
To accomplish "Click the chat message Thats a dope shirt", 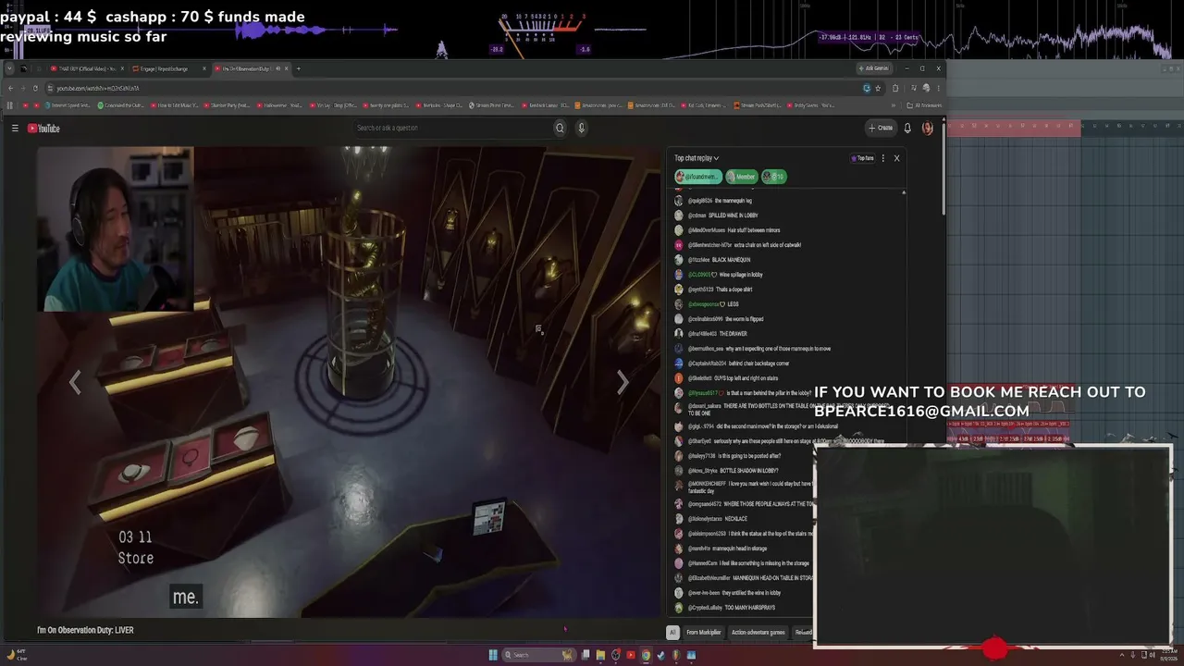I will 734,290.
